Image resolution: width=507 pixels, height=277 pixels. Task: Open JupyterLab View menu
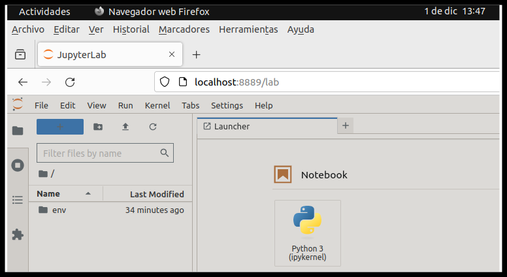click(x=97, y=105)
